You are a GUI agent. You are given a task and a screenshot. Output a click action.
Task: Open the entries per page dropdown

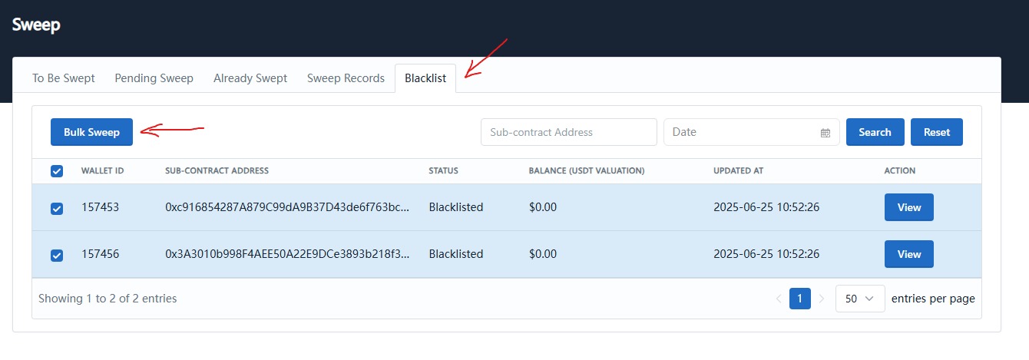(x=859, y=299)
